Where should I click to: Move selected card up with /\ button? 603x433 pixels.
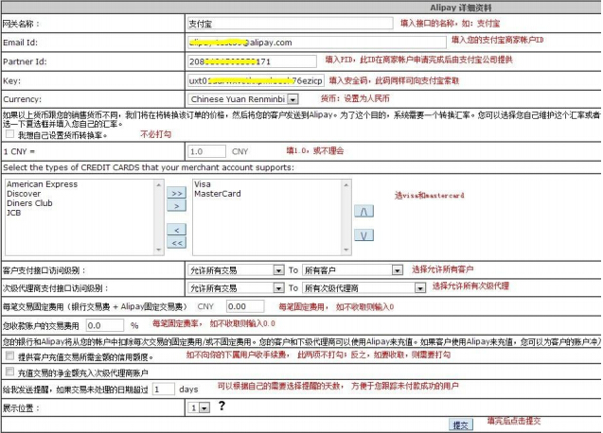tap(364, 212)
